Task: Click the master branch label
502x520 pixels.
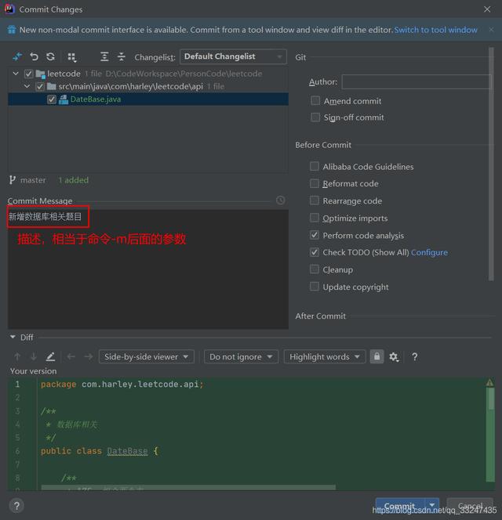Action: (33, 180)
